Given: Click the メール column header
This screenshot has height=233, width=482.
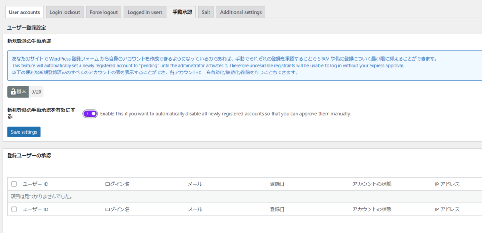Looking at the screenshot, I should click(x=195, y=184).
